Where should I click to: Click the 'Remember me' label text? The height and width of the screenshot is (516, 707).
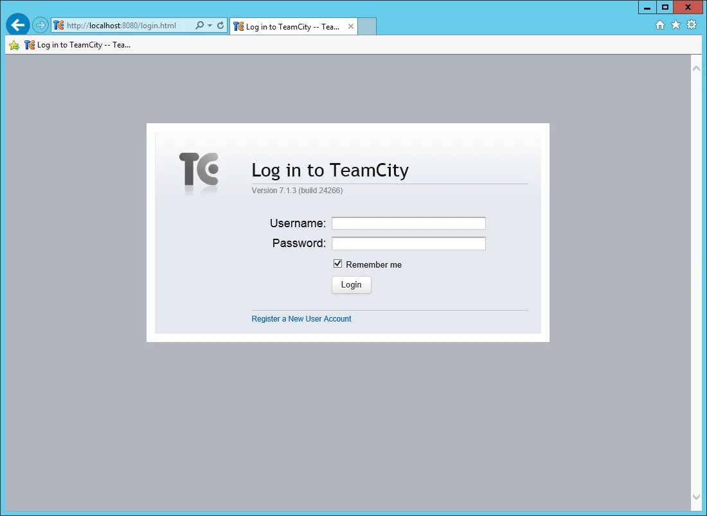click(374, 265)
